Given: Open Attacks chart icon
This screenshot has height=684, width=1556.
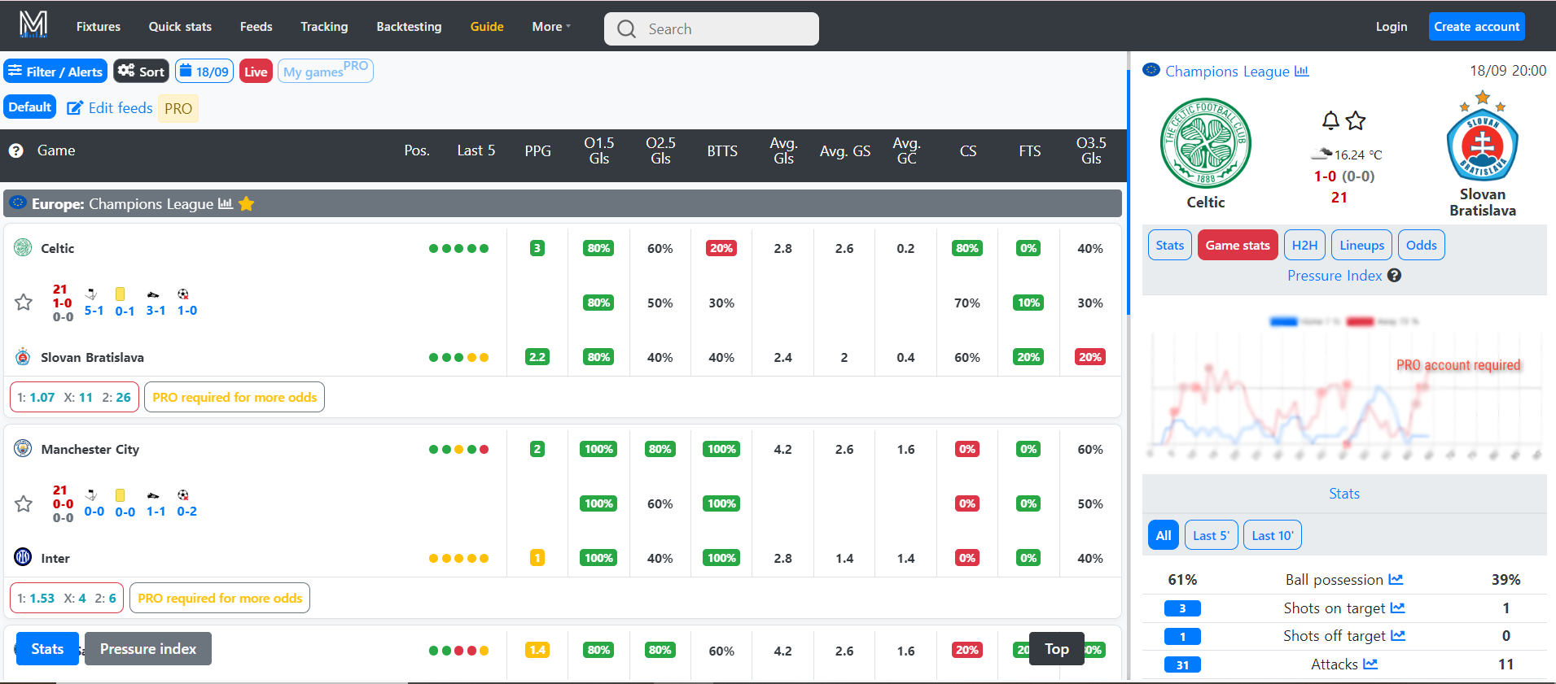Looking at the screenshot, I should [x=1370, y=664].
